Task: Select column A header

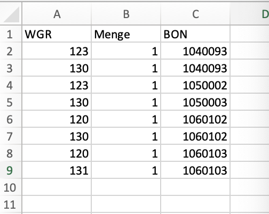Action: [57, 14]
